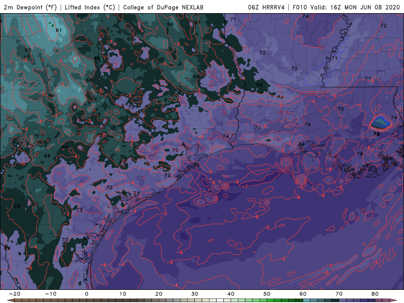Click the 60 tick label on the colorbar
Image resolution: width=404 pixels, height=303 pixels.
tap(303, 294)
